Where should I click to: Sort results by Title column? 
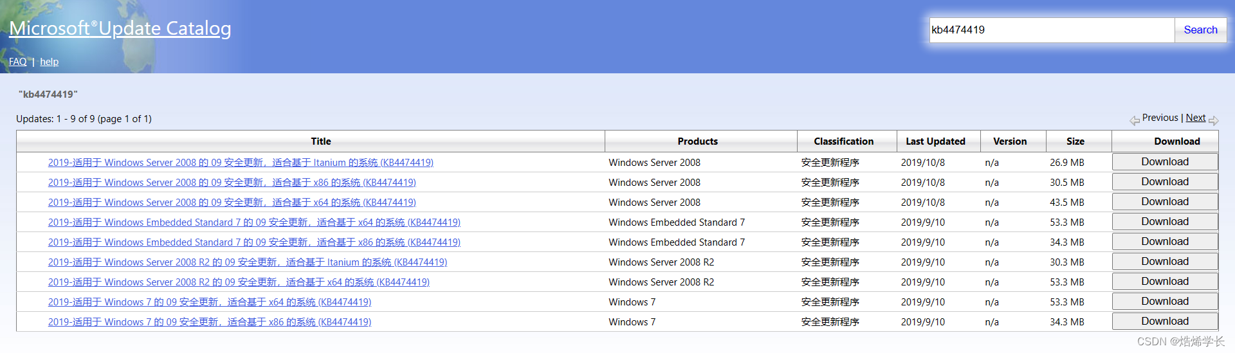coord(321,141)
